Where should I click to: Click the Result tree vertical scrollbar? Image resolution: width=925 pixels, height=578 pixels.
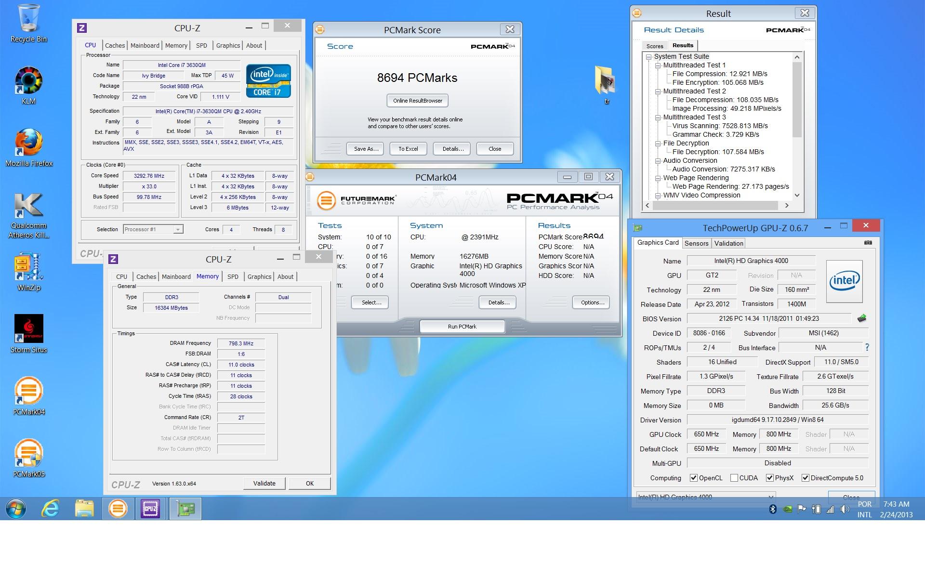(x=797, y=100)
